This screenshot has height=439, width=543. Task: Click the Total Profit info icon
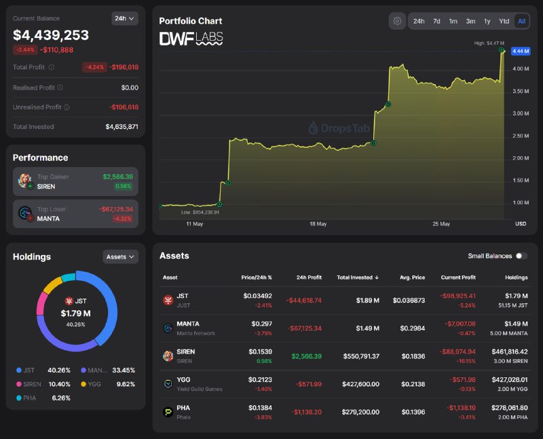(x=52, y=67)
